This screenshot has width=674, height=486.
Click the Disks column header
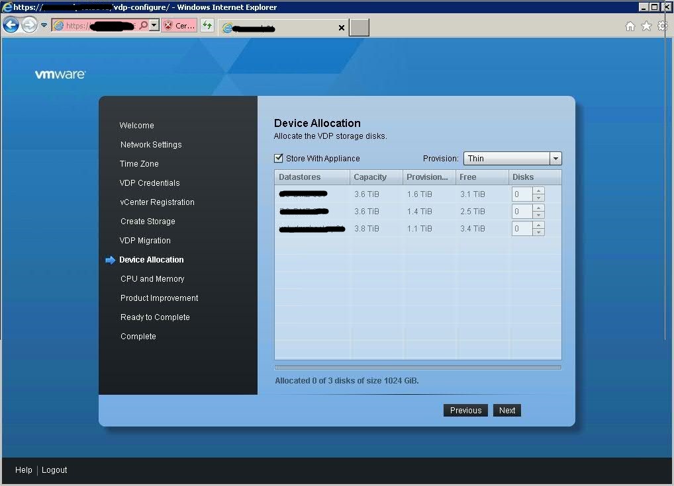[x=535, y=177]
